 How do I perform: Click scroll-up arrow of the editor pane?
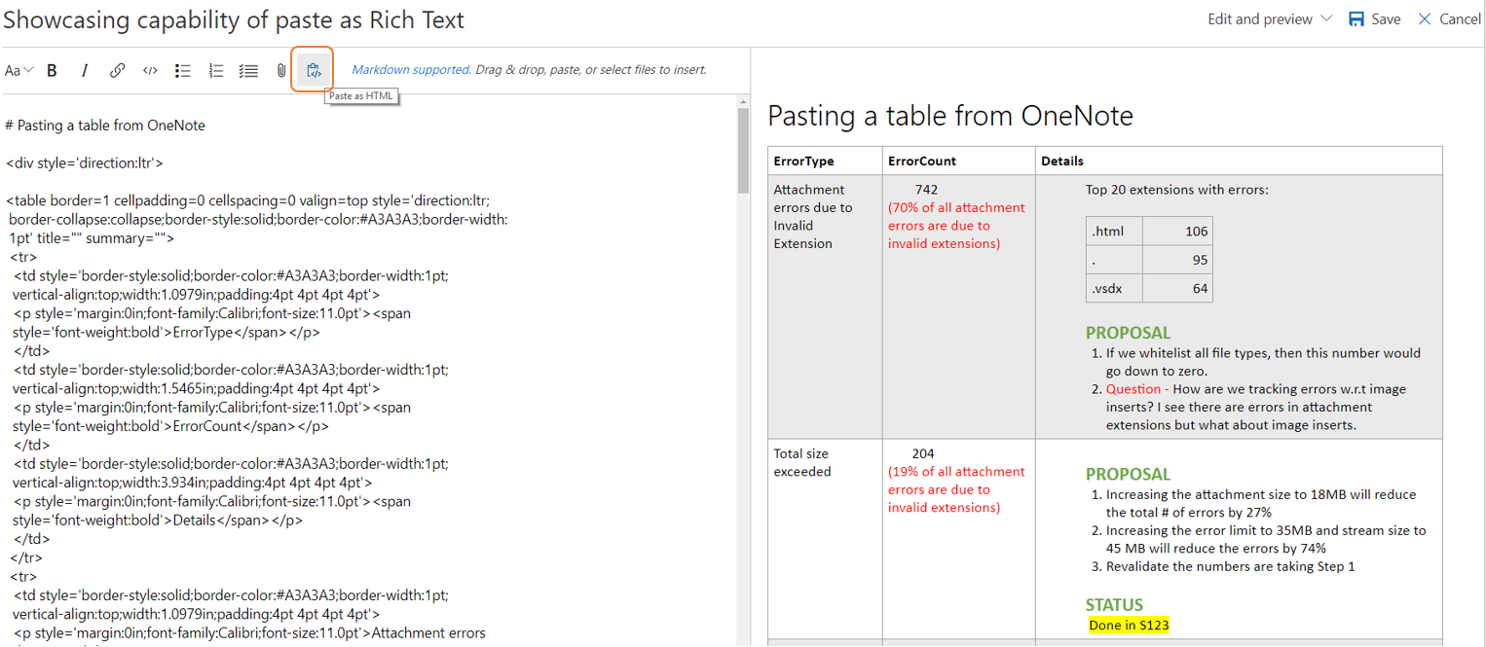pos(743,101)
